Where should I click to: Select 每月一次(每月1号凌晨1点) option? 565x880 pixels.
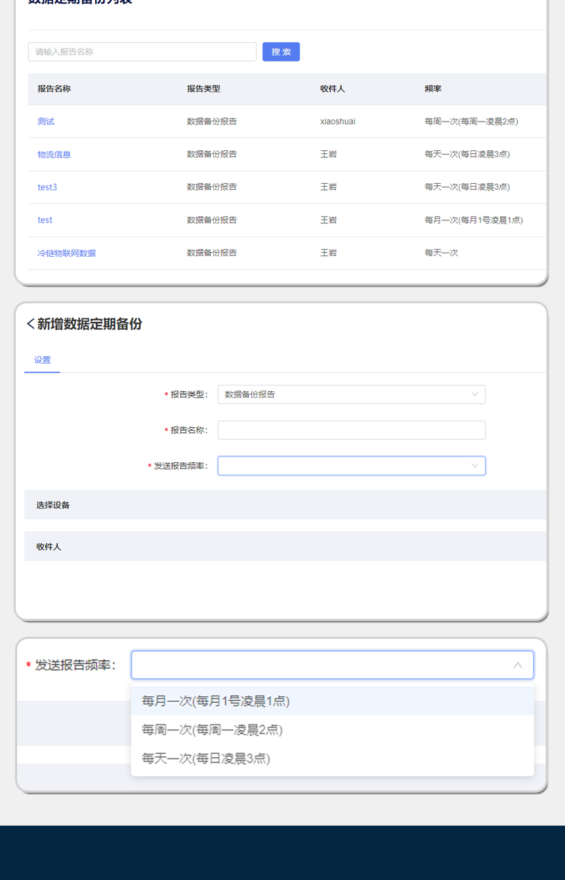[x=216, y=701]
